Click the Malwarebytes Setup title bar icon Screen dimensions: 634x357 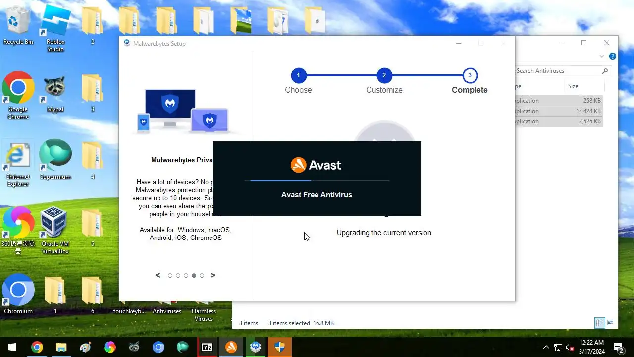coord(127,43)
